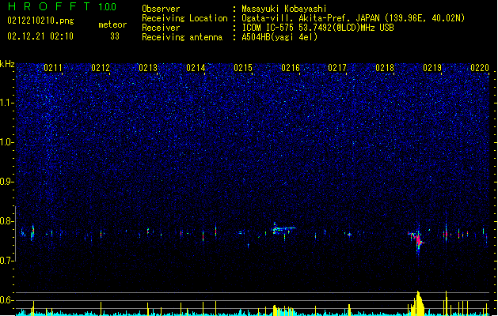498x316 pixels.
Task: Click the yellow 'meteor' label
Action: [x=112, y=24]
